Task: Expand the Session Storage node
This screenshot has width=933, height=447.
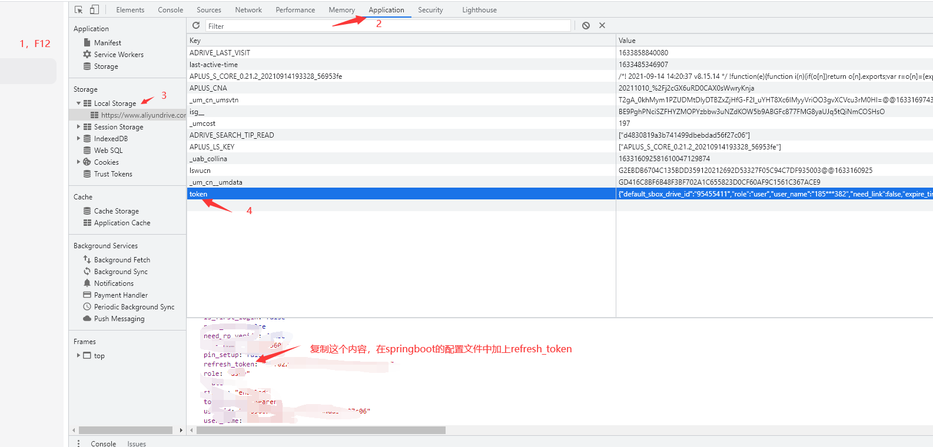Action: click(x=78, y=127)
